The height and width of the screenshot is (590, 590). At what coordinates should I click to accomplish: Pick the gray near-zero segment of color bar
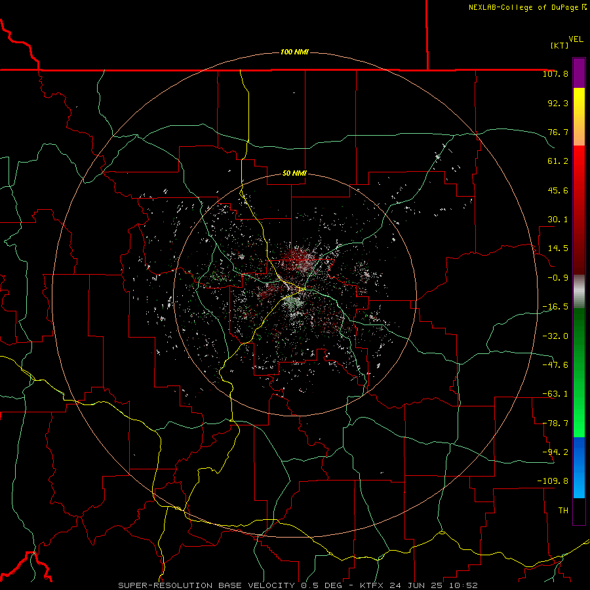tap(579, 292)
